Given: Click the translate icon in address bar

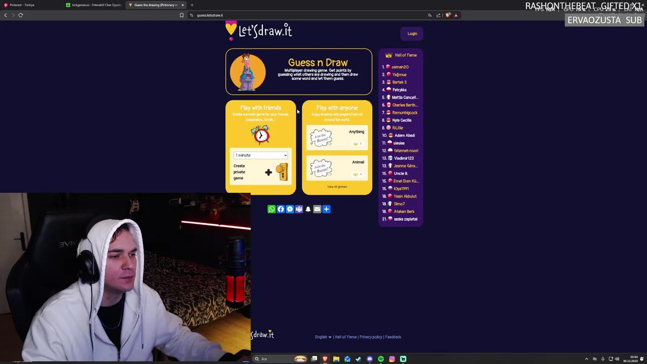Looking at the screenshot, I should pyautogui.click(x=430, y=15).
